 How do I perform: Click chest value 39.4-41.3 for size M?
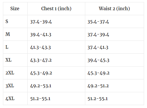[x=41, y=35]
